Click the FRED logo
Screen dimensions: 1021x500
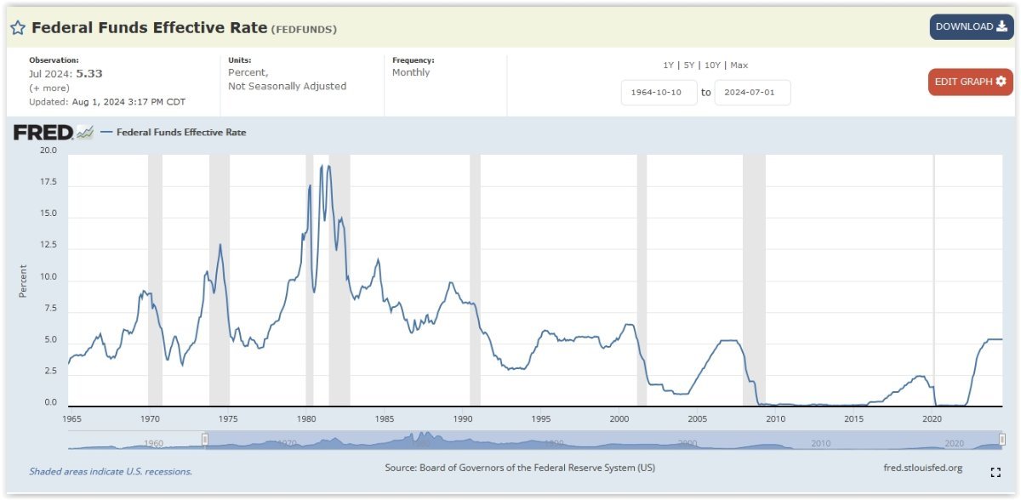tap(53, 133)
